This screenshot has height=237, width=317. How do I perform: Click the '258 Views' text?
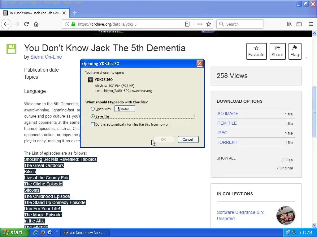pos(232,76)
